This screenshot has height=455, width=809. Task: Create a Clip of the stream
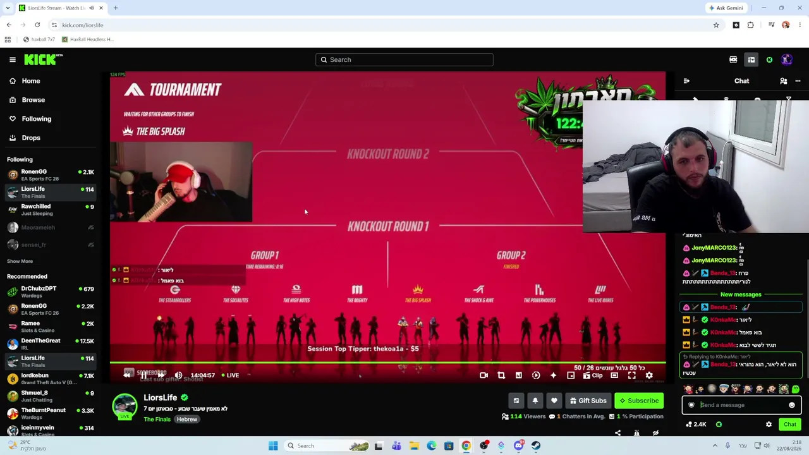(x=593, y=375)
